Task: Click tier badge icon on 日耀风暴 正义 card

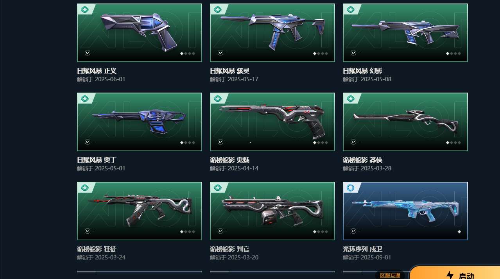Action: [x=84, y=9]
